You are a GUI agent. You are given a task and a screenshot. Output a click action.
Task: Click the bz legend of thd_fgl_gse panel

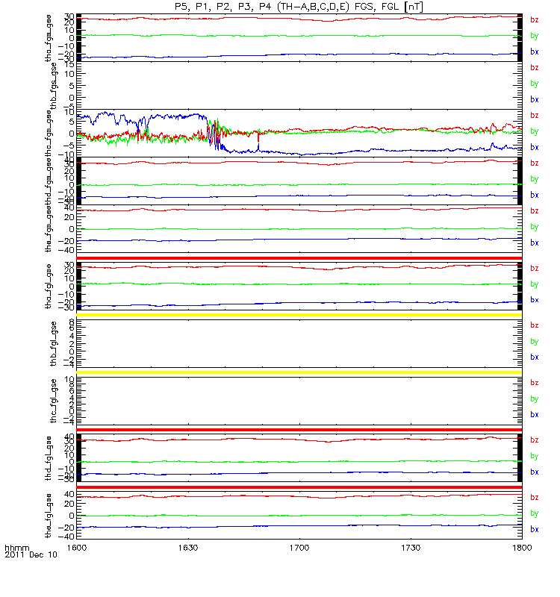[x=534, y=440]
